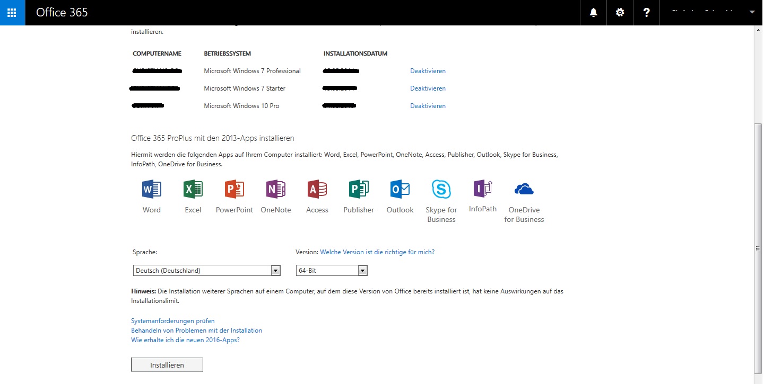Open 'Wie erhalte ich die neuen 2016-Apps?'
This screenshot has height=384, width=764.
pyautogui.click(x=185, y=340)
